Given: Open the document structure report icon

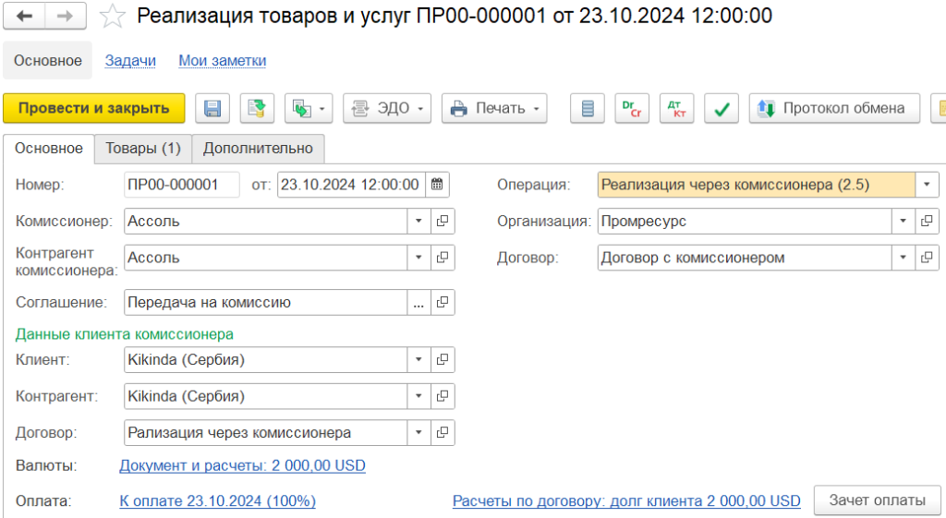Looking at the screenshot, I should [x=587, y=108].
